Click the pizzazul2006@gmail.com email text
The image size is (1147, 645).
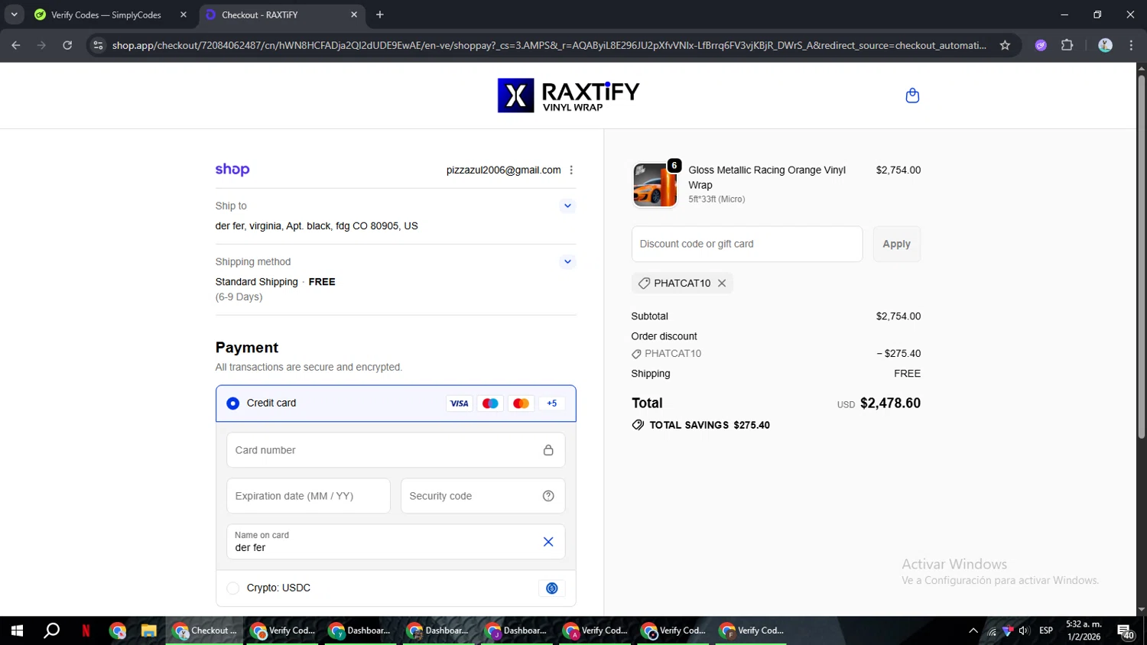click(x=503, y=170)
